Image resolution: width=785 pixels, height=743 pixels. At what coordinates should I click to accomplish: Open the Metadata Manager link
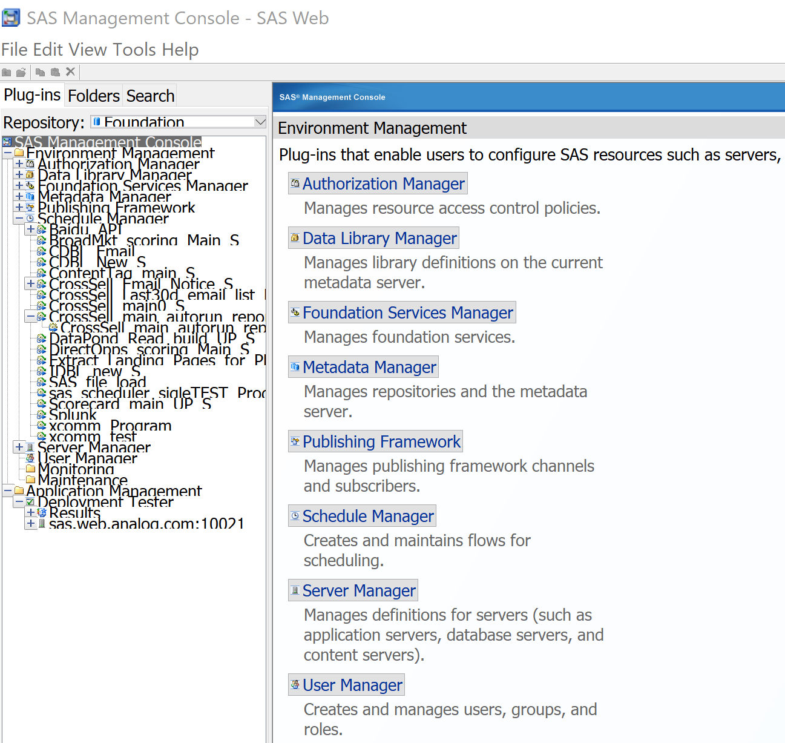coord(369,366)
